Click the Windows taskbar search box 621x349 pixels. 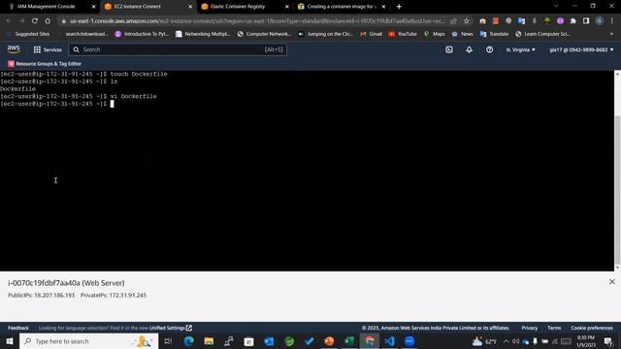(x=88, y=341)
